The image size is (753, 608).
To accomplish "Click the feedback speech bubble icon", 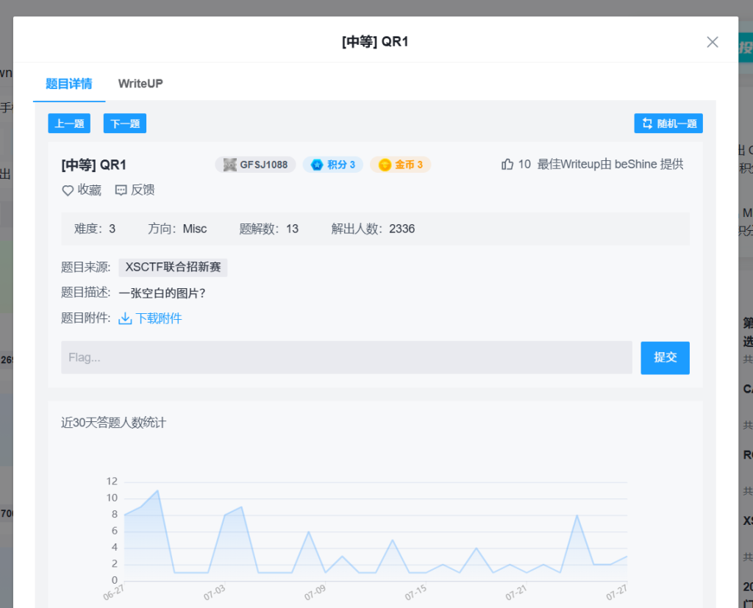I will tap(121, 190).
